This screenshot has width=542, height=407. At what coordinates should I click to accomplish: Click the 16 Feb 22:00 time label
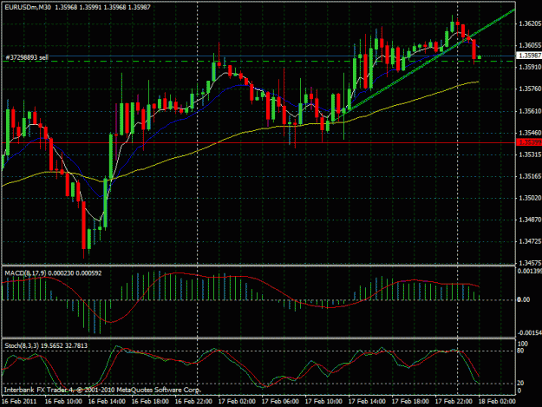point(193,401)
